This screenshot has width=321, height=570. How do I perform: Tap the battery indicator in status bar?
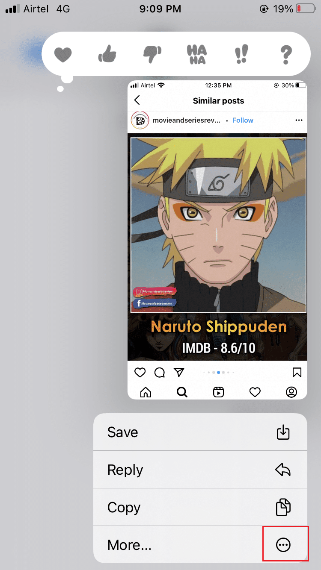306,9
